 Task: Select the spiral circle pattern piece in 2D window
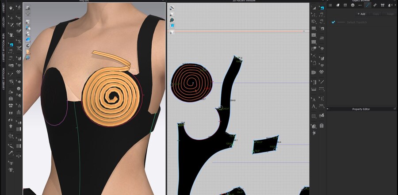tap(191, 83)
